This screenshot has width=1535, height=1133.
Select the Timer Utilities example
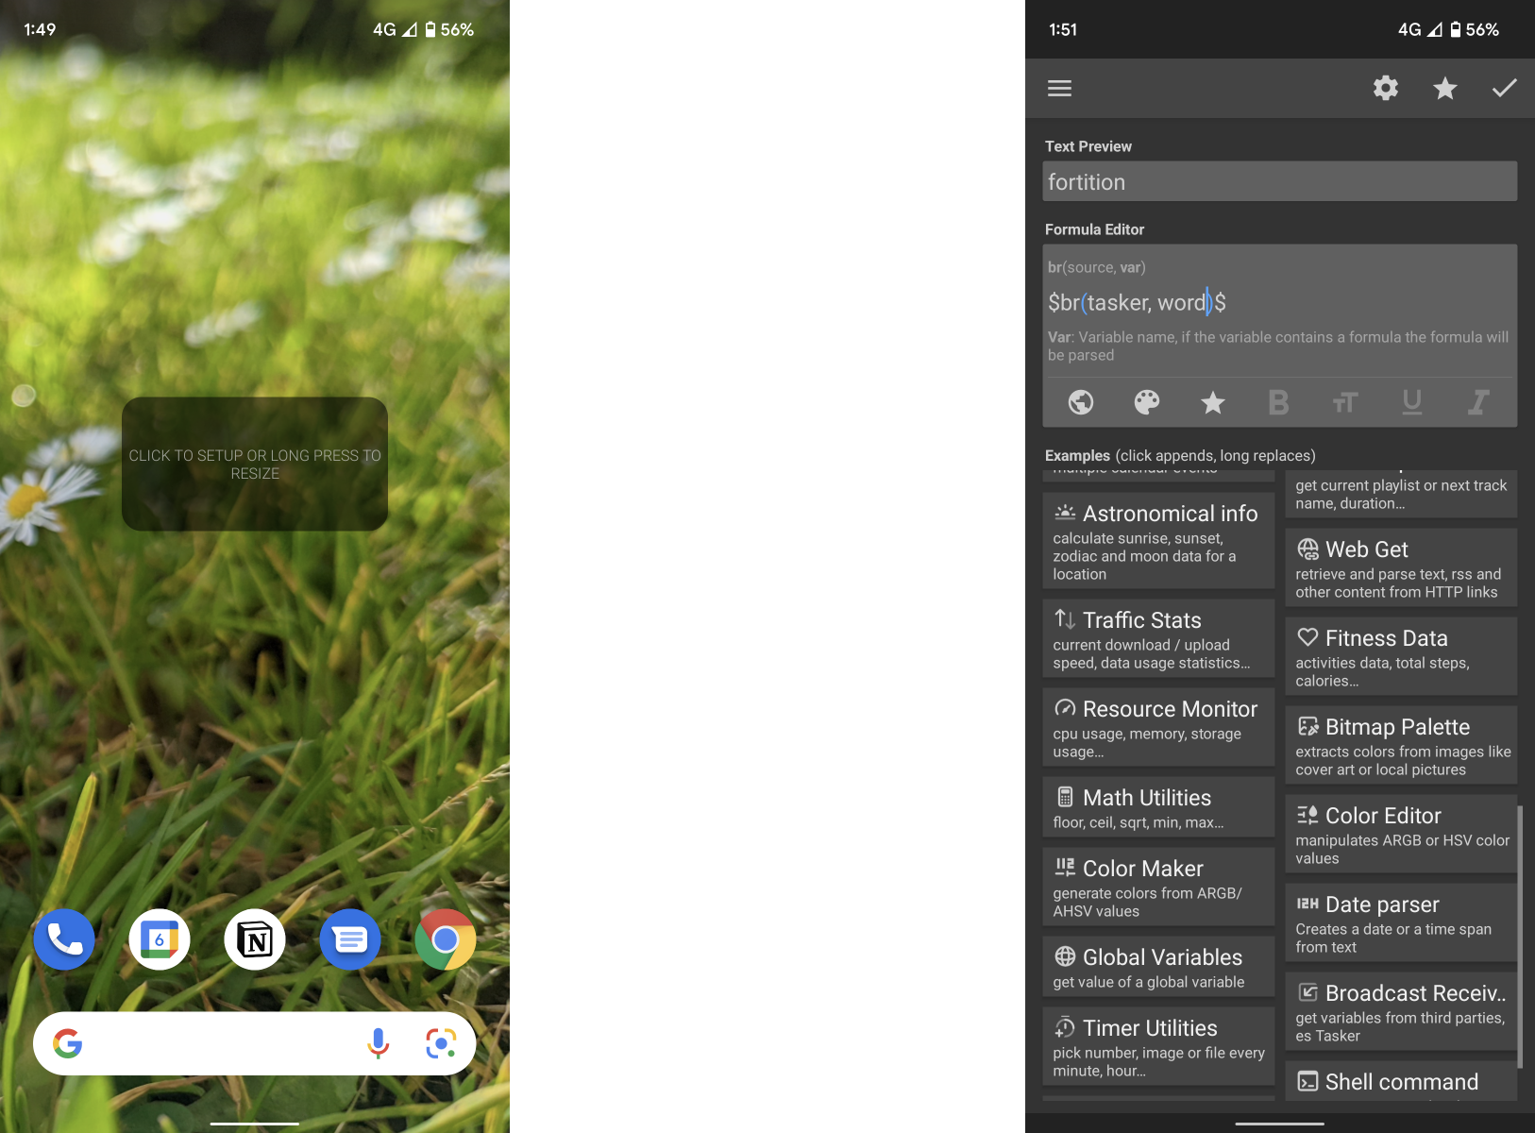point(1158,1047)
